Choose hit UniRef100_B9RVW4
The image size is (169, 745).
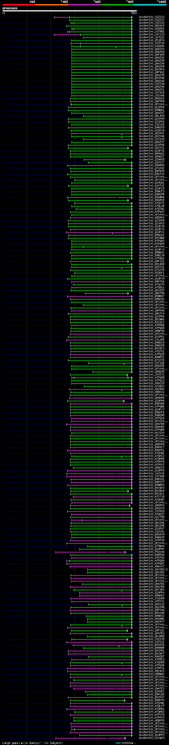pos(152,404)
